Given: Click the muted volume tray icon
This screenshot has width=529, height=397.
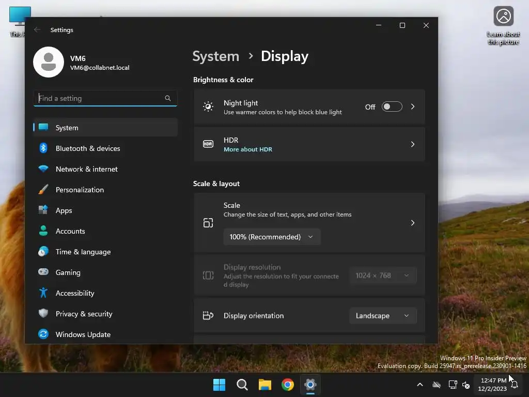Looking at the screenshot, I should coord(466,385).
